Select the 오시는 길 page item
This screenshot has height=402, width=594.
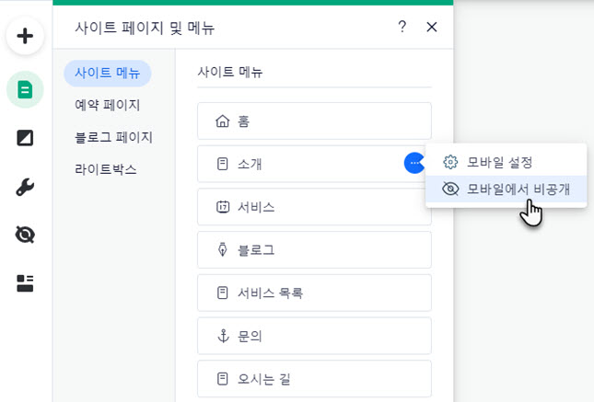point(314,378)
